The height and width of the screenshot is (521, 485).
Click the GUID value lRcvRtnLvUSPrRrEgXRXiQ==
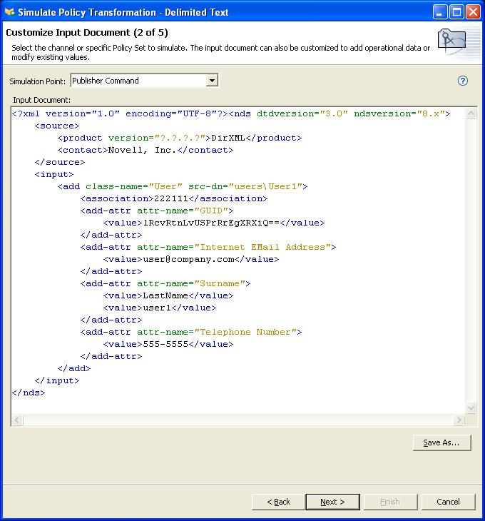211,223
